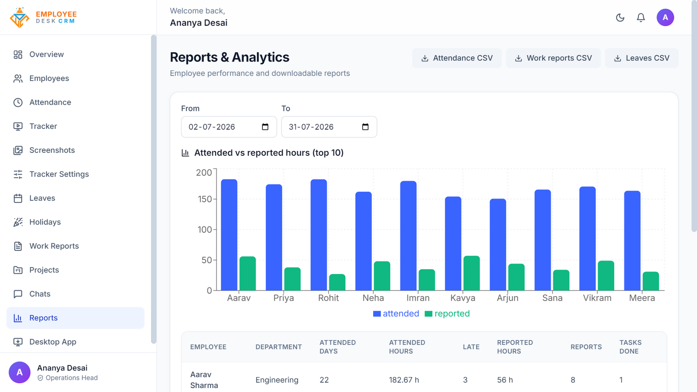The width and height of the screenshot is (697, 392).
Task: Click the Late column header
Action: pos(471,347)
